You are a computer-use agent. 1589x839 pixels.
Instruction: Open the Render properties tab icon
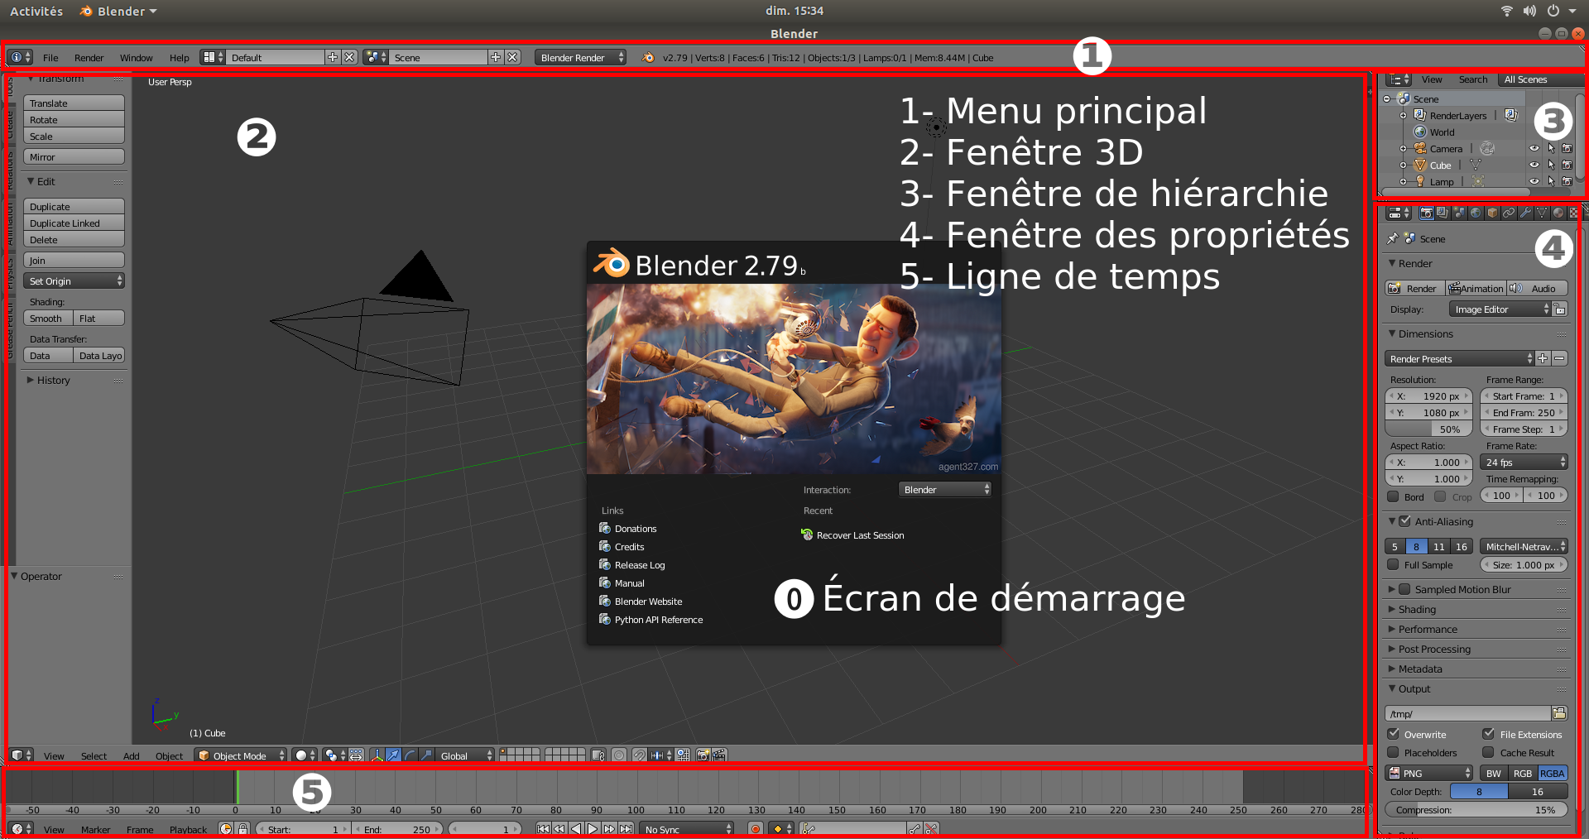pos(1427,213)
